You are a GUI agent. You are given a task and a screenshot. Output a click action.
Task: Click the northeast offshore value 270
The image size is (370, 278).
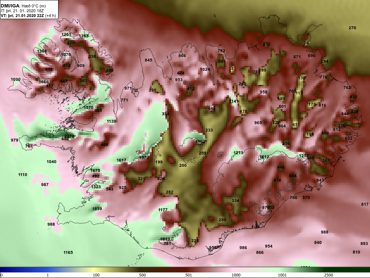pyautogui.click(x=352, y=28)
